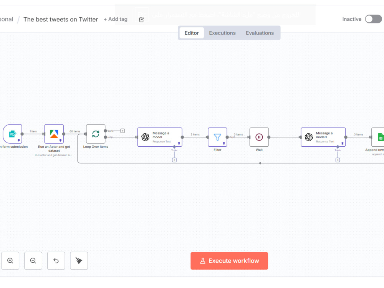Click the Add tag link
Image resolution: width=384 pixels, height=288 pixels.
116,19
